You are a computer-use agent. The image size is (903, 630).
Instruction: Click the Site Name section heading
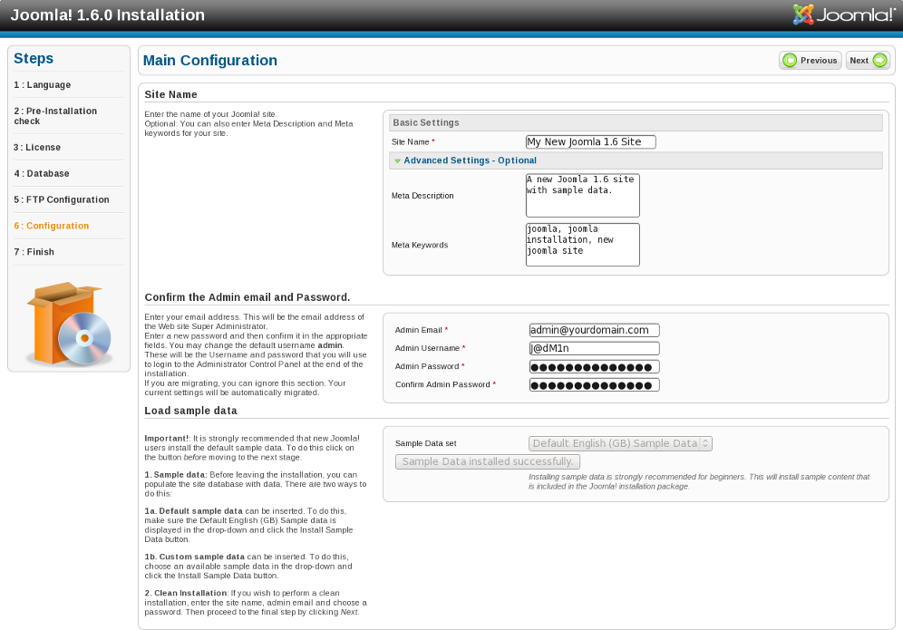170,94
